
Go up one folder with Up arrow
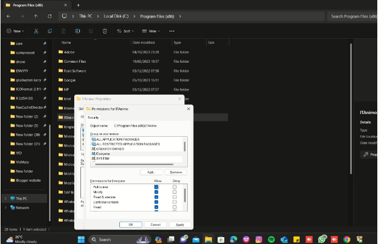36,16
